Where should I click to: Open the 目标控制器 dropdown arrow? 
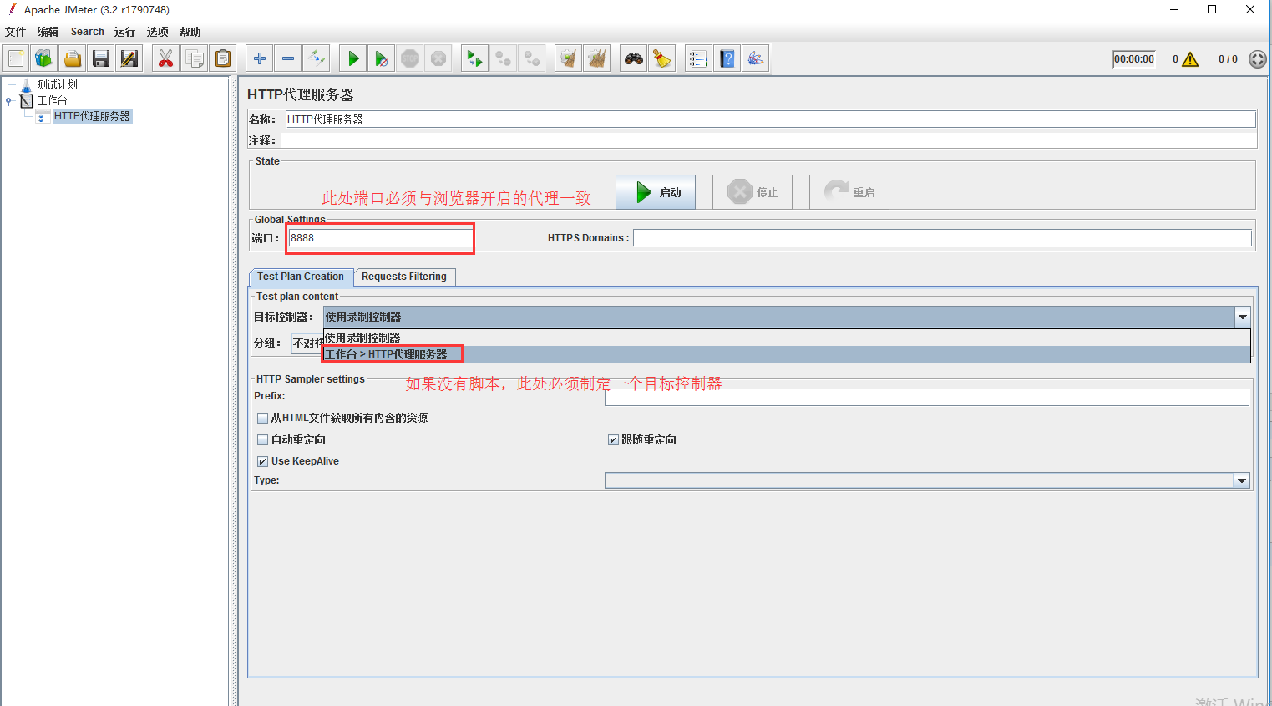point(1242,317)
